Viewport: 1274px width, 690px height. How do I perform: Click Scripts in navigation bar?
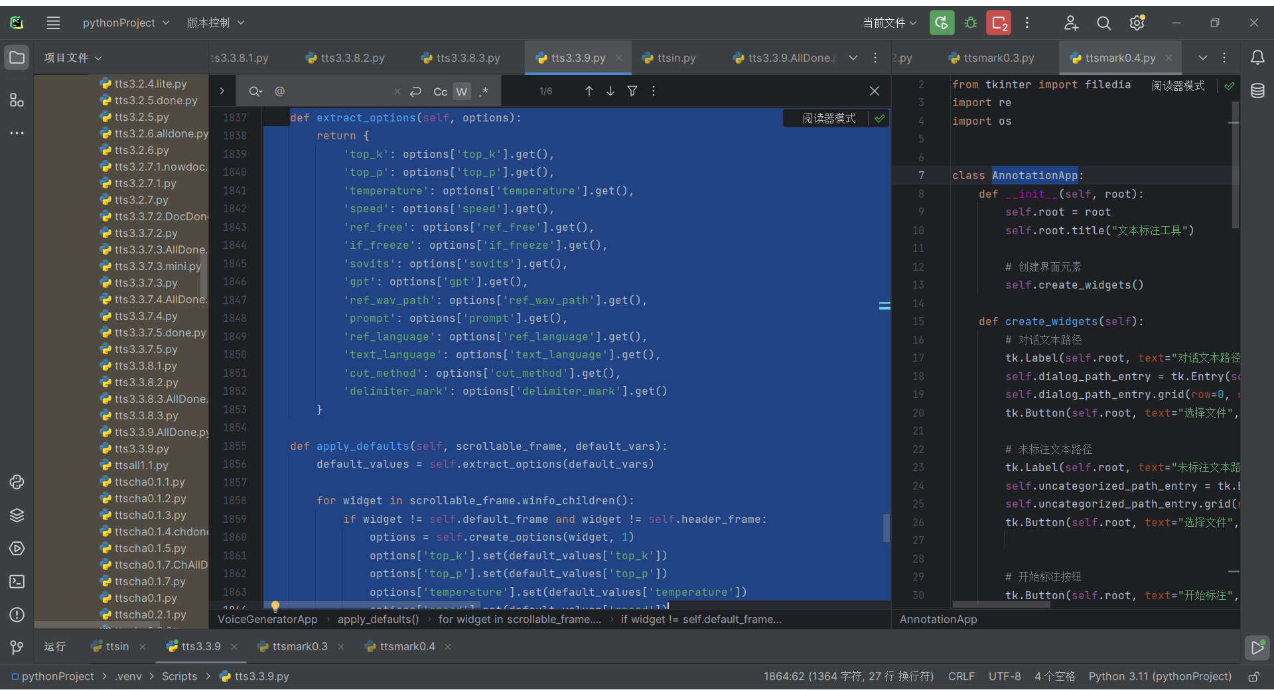coord(179,676)
